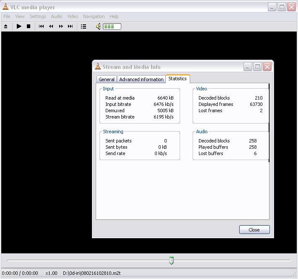Viewport: 298px width, 279px height.
Task: Click the Send rate value 0 kb/s
Action: click(x=161, y=153)
